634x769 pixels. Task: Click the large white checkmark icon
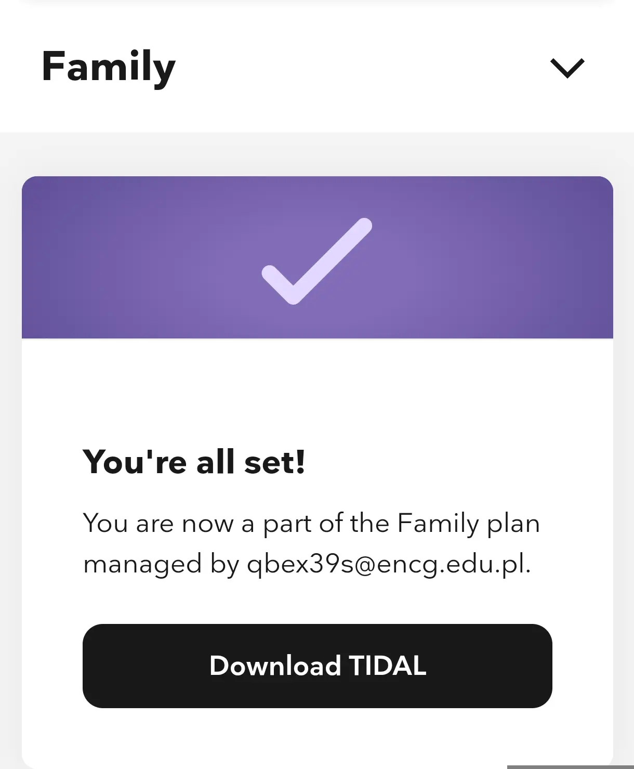click(x=317, y=261)
